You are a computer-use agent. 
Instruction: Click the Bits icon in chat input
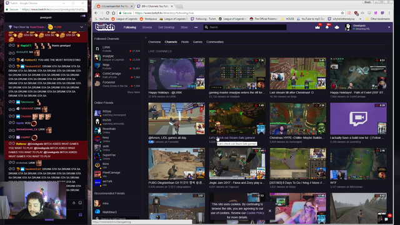pyautogui.click(x=74, y=202)
